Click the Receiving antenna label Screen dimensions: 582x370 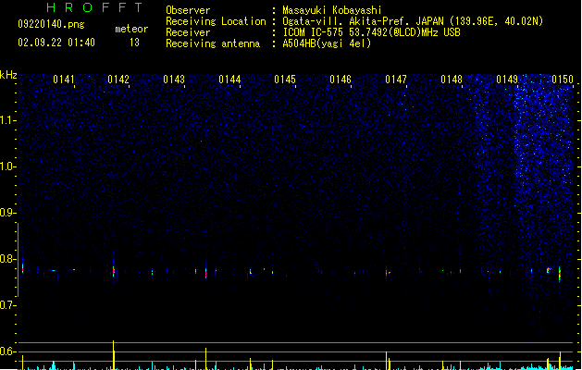click(x=213, y=43)
